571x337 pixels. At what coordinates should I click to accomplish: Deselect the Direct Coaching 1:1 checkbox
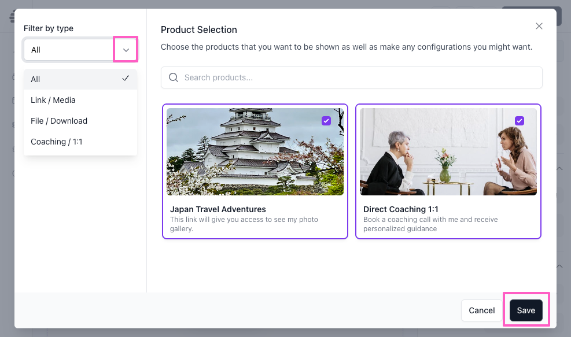pos(520,121)
